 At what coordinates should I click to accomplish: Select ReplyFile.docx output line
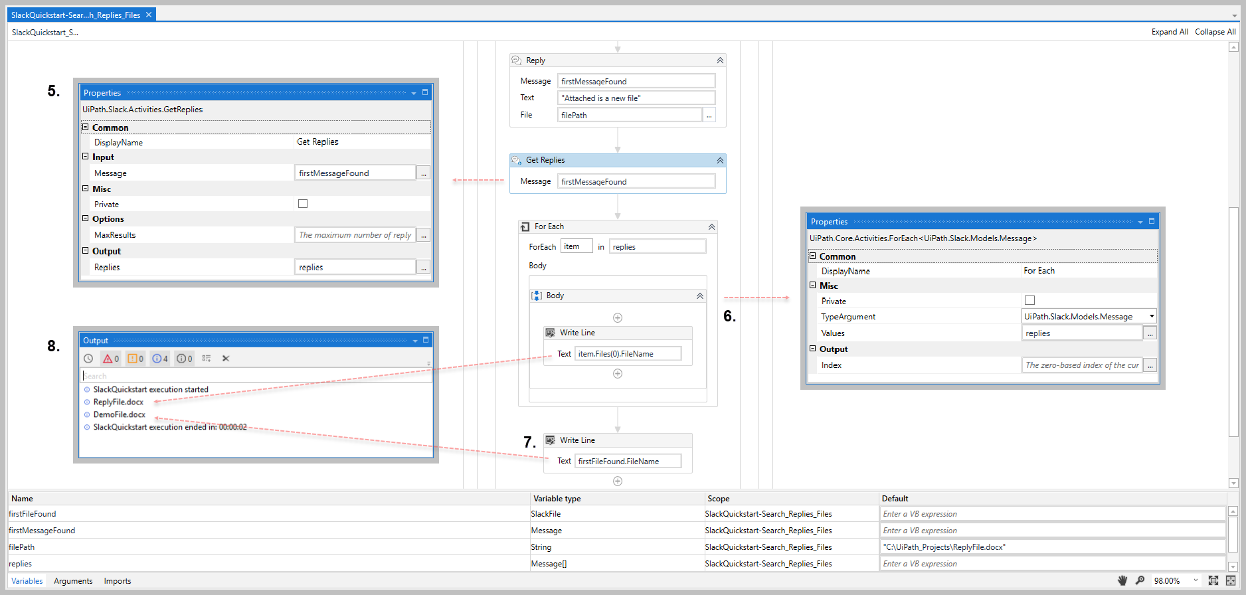118,402
